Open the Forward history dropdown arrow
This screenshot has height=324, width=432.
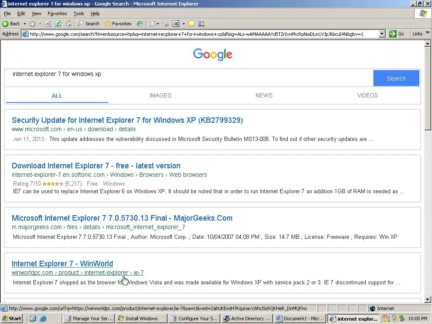[x=40, y=24]
